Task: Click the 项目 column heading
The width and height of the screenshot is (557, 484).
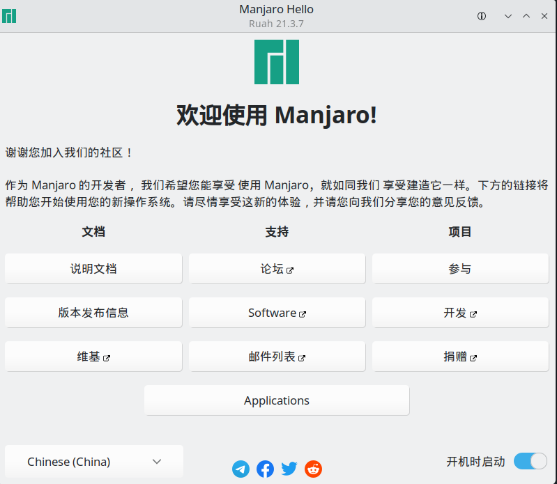Action: click(x=460, y=232)
